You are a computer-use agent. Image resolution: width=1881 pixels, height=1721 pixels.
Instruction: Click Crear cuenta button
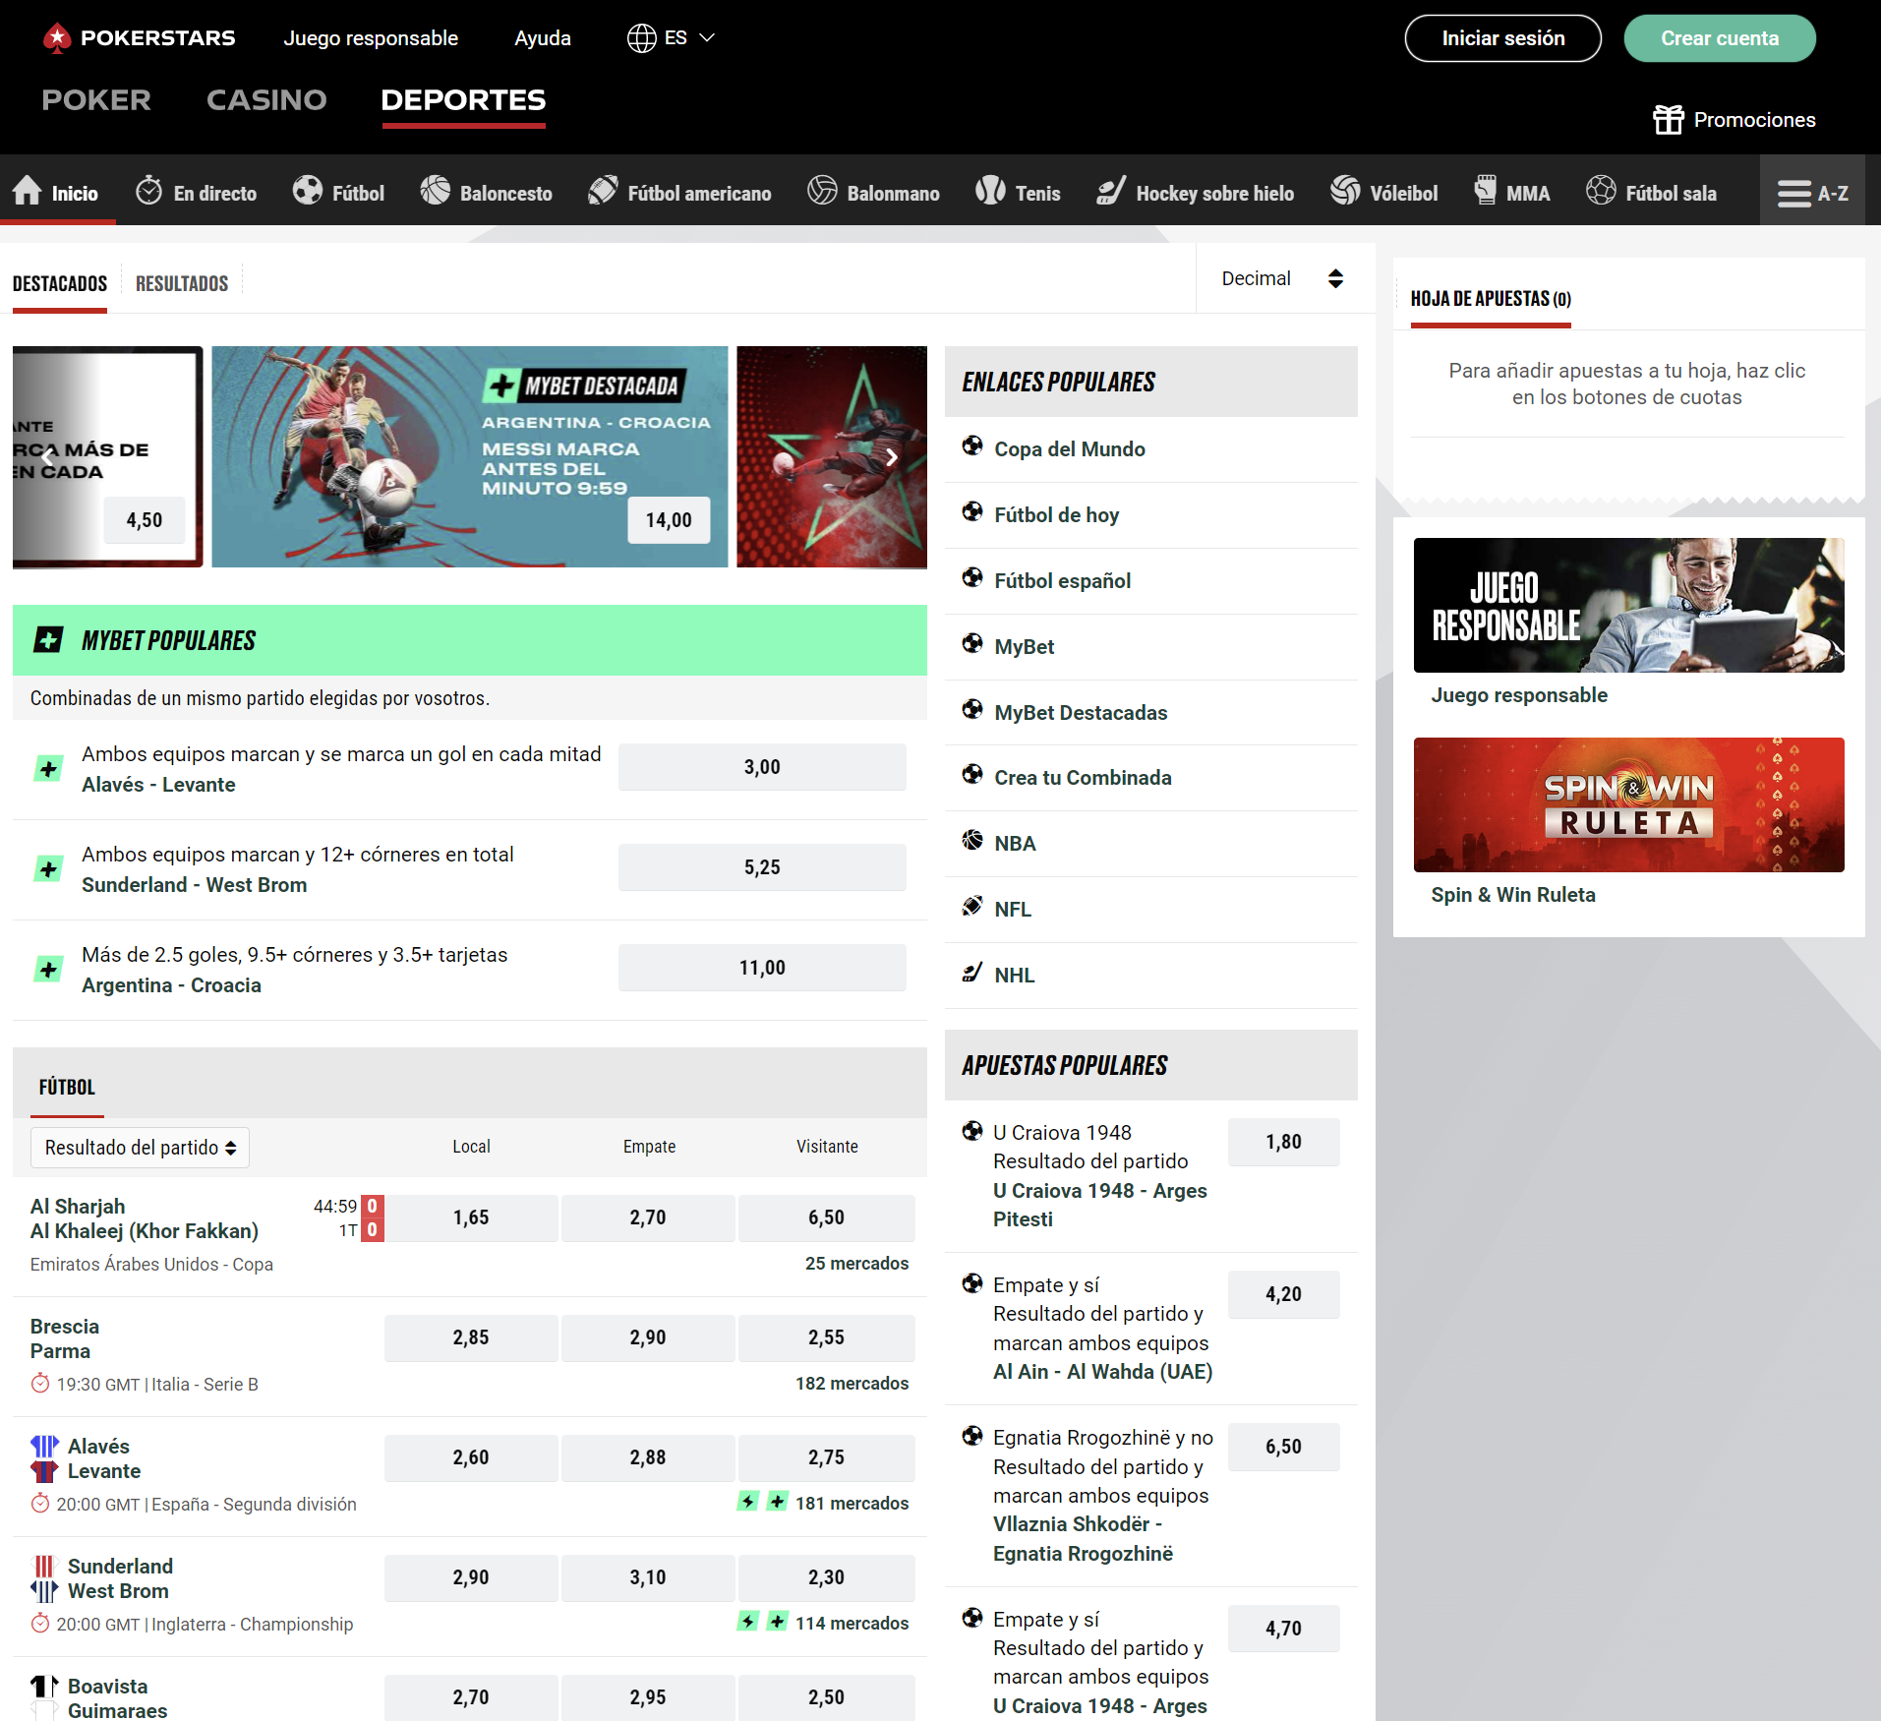point(1720,38)
